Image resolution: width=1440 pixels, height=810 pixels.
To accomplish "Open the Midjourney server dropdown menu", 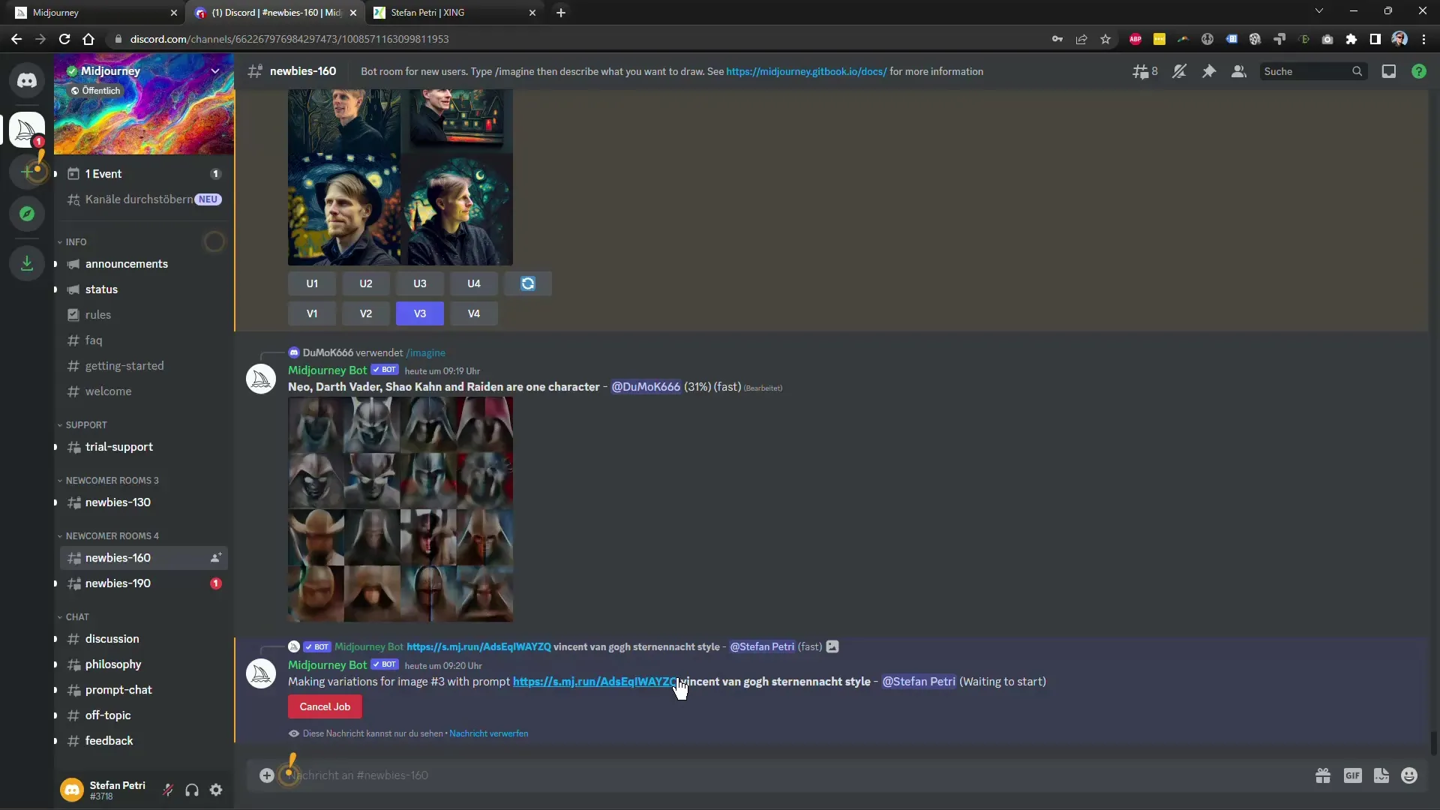I will point(215,70).
